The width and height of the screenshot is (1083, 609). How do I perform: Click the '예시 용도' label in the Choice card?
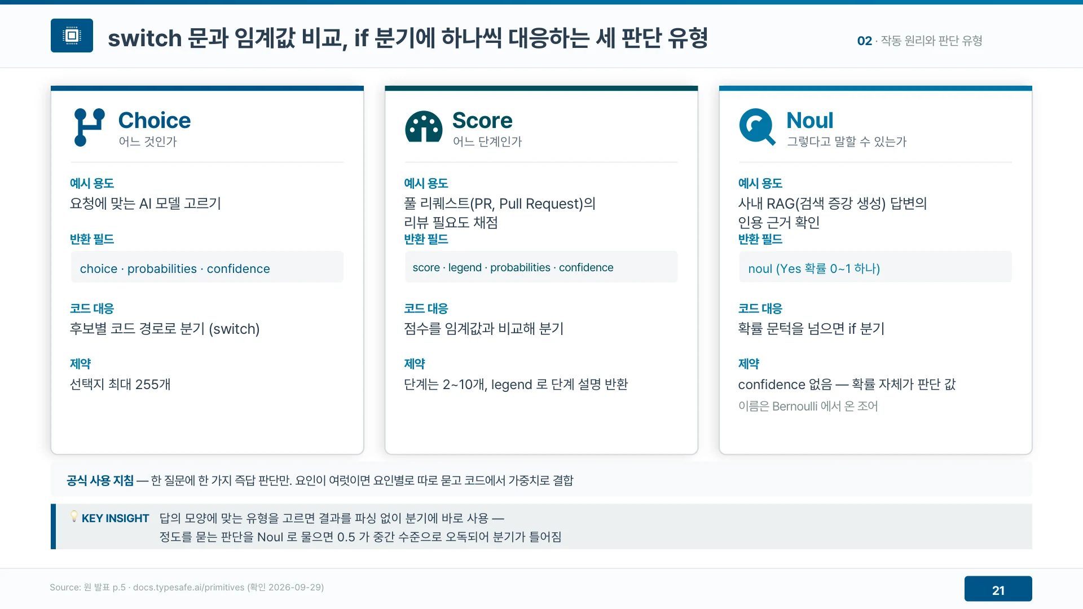pyautogui.click(x=92, y=183)
